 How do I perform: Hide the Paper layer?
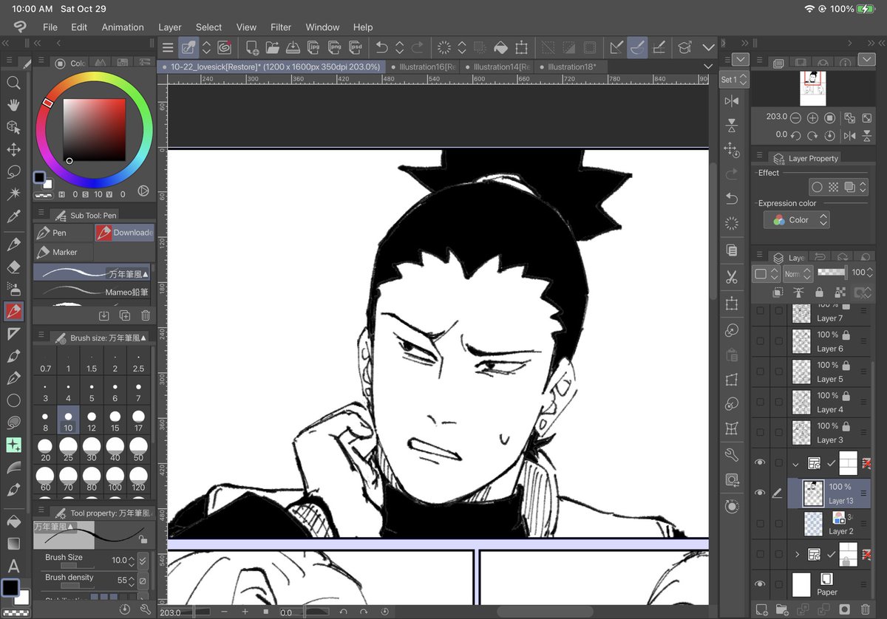(760, 584)
